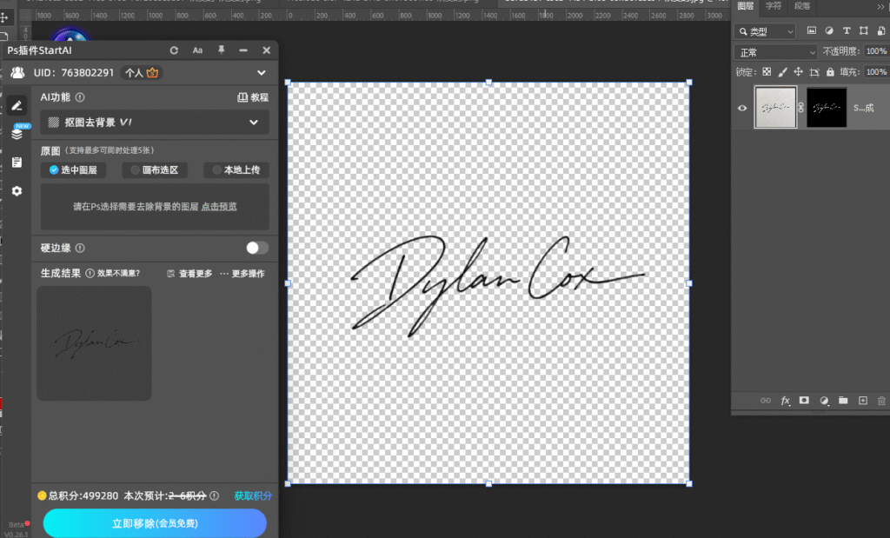
Task: Open the 抠图去背景 function dropdown
Action: 155,122
